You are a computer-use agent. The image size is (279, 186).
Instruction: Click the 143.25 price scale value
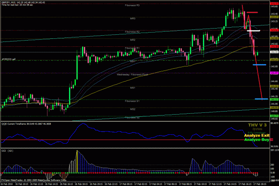point(275,21)
